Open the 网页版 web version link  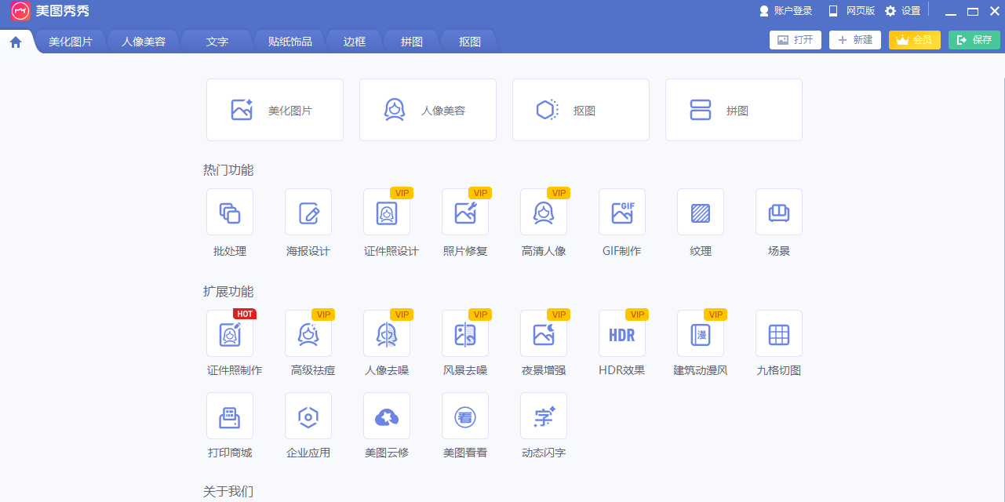tap(851, 11)
